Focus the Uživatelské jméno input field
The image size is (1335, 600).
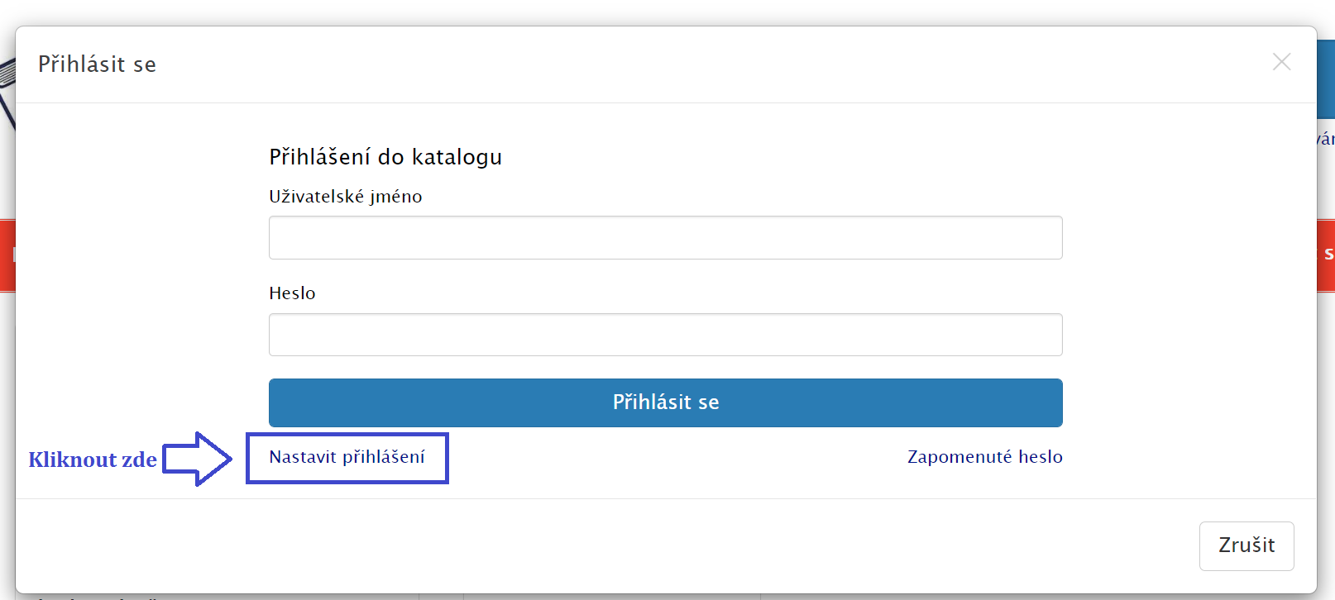pyautogui.click(x=665, y=238)
